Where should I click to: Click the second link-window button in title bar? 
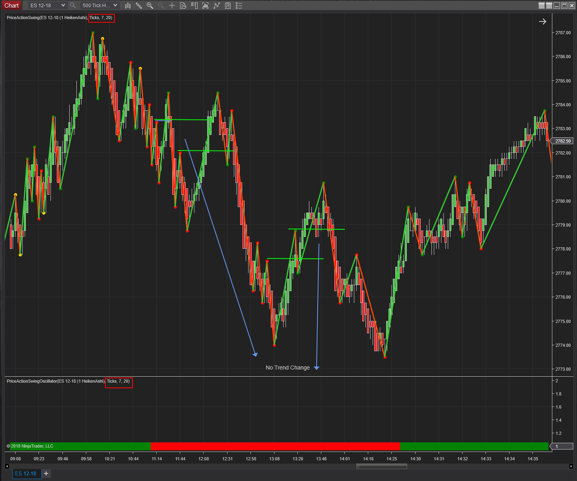(x=549, y=6)
